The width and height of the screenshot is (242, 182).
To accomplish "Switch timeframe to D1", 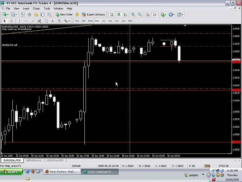I will pos(117,21).
